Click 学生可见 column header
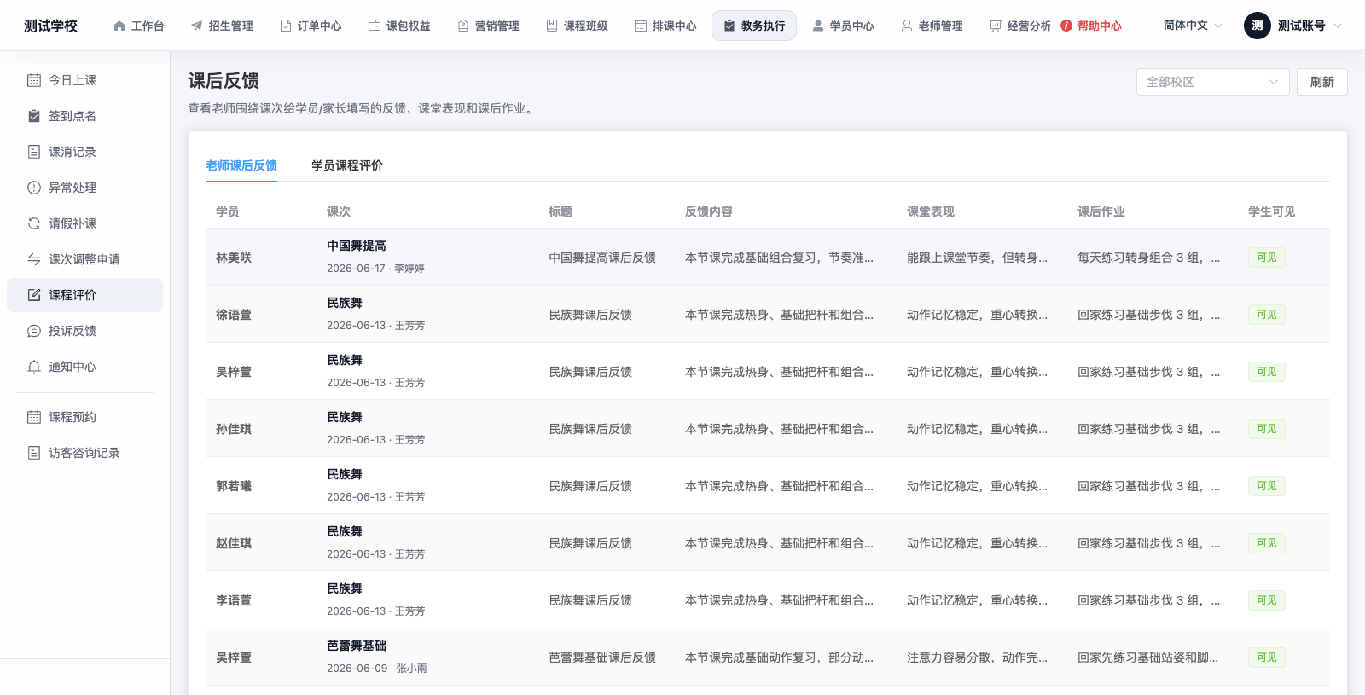 coord(1271,211)
